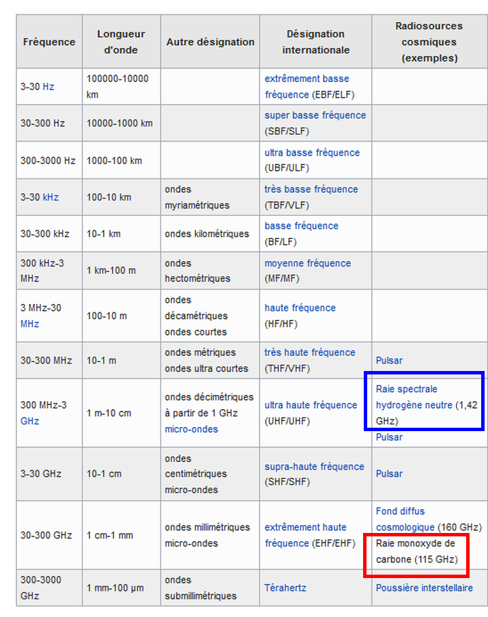
Task: Follow the GHz link in the 300 MHz-3 GHz row
Action: point(30,421)
